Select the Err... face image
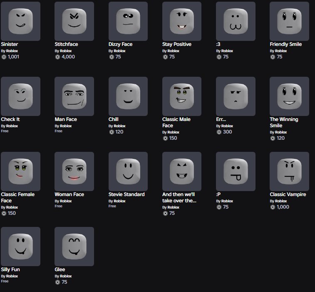Screen dimensions: 315x292 tap(236, 96)
